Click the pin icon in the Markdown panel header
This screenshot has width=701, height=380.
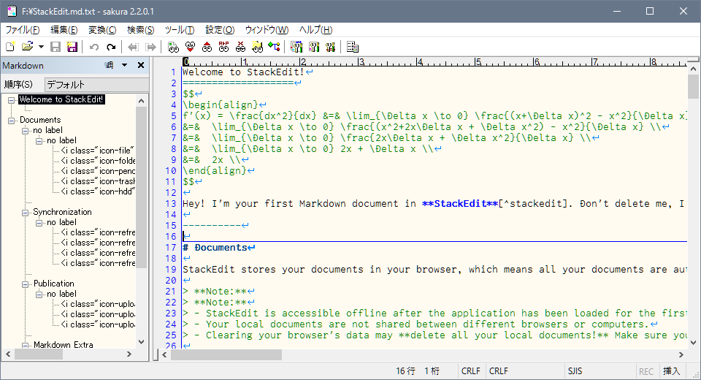[109, 65]
